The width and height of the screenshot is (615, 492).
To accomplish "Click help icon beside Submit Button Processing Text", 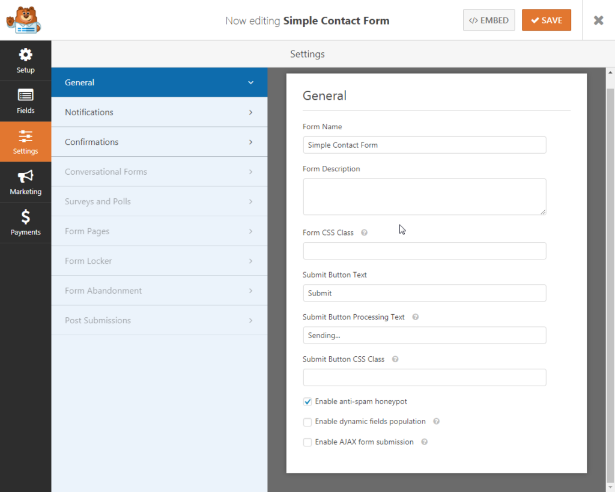I will tap(415, 317).
